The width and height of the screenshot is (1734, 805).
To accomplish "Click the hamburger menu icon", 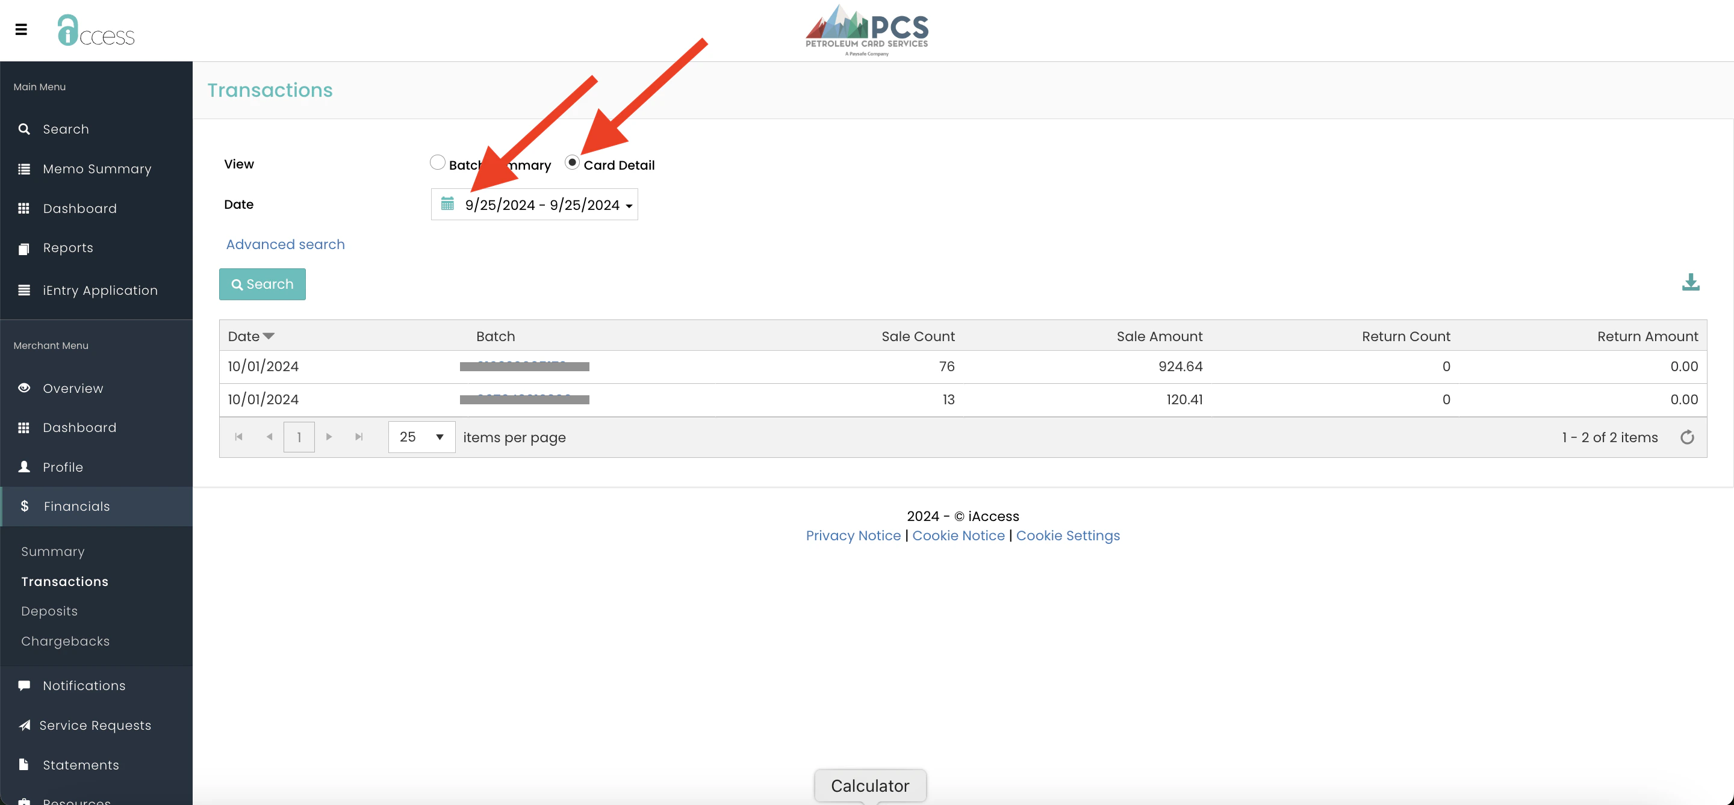I will (21, 29).
